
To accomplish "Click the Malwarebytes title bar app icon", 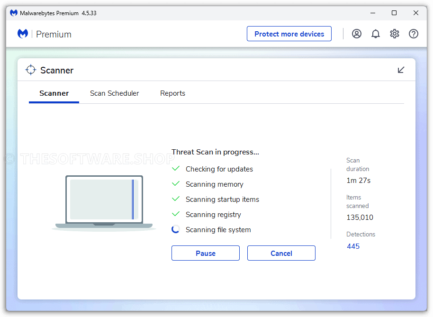I will [14, 13].
